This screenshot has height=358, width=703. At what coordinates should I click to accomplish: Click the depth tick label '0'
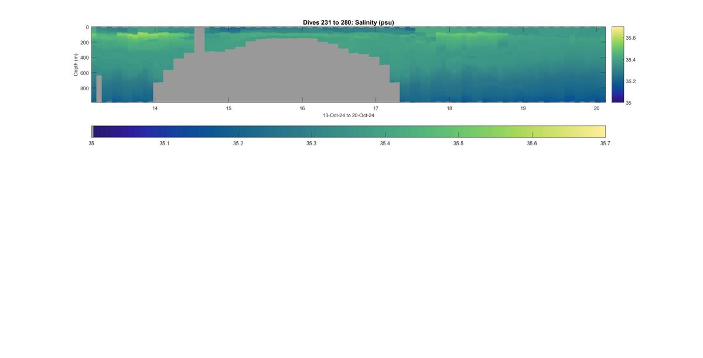pos(87,27)
